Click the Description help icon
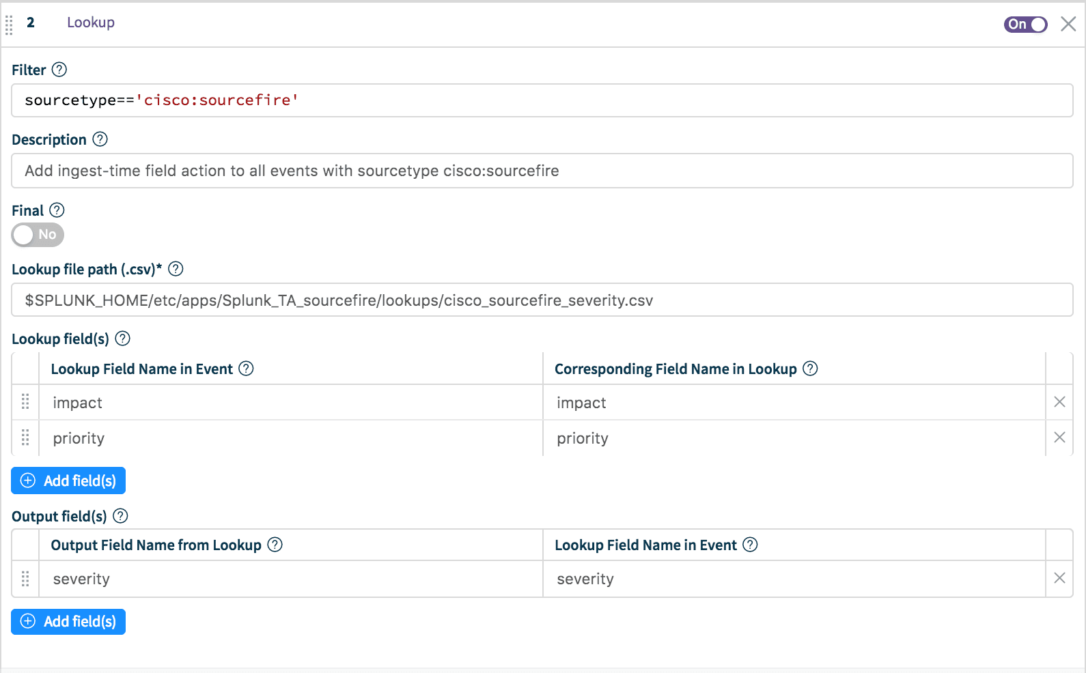Image resolution: width=1086 pixels, height=673 pixels. tap(100, 139)
